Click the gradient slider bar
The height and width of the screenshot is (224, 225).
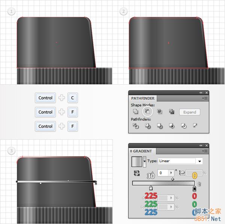(163, 183)
